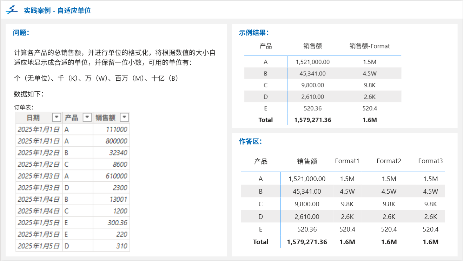Click 520.36 in the 示例结果 table
Screen dimensions: 463x261
[x=313, y=108]
